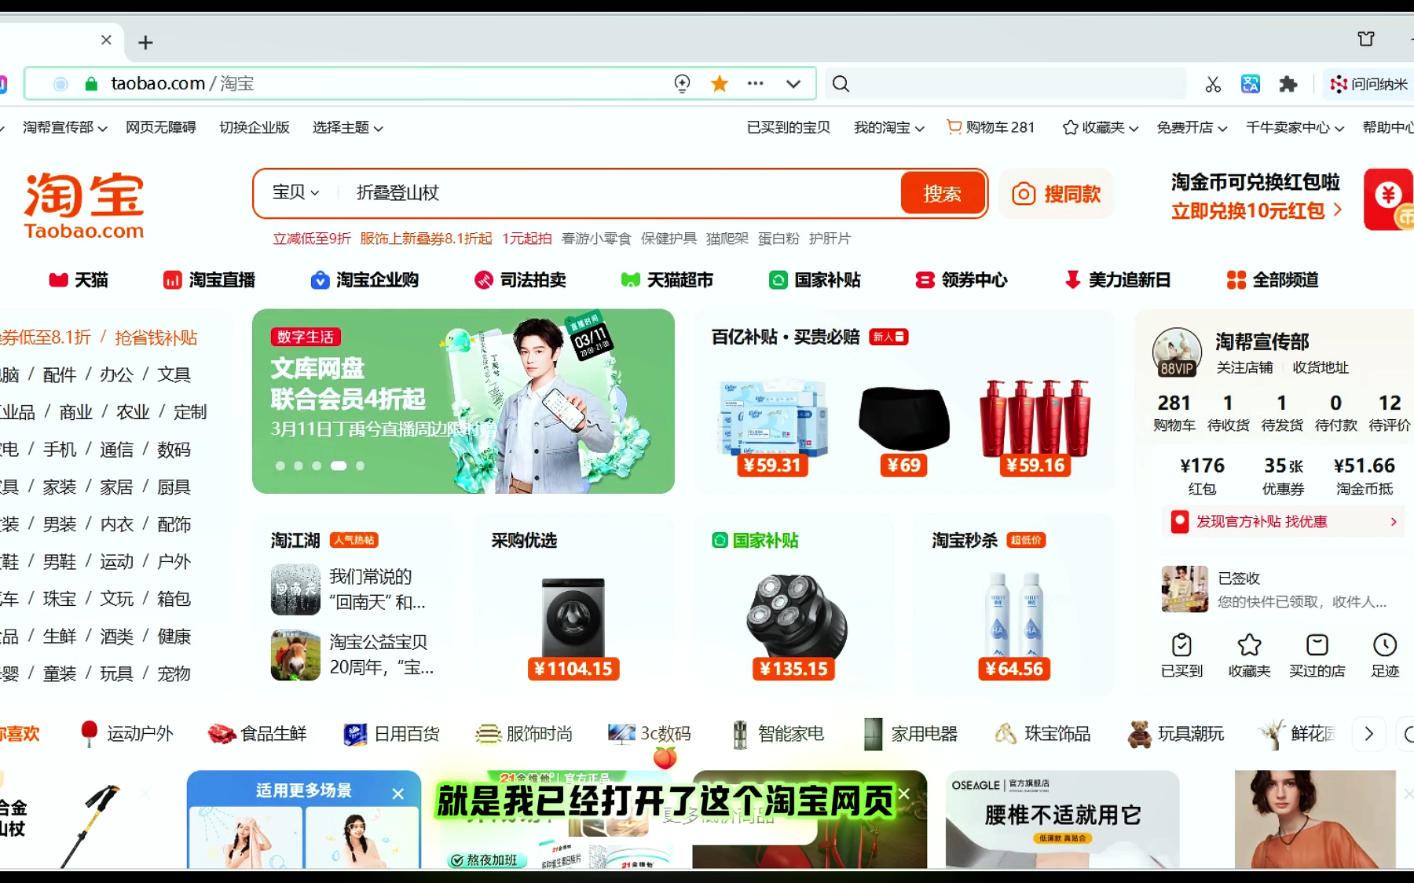Screen dimensions: 1414x883
Task: Open the 淘宝直播 navigation tab
Action: 209,280
